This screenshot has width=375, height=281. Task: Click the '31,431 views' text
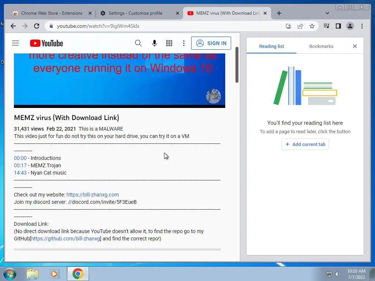29,129
